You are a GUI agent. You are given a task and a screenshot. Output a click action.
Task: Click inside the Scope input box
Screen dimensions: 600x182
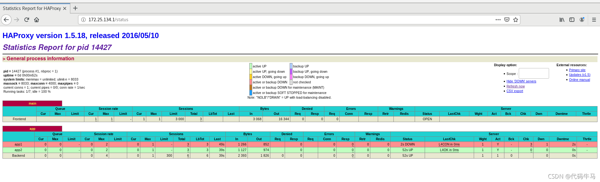(x=534, y=73)
